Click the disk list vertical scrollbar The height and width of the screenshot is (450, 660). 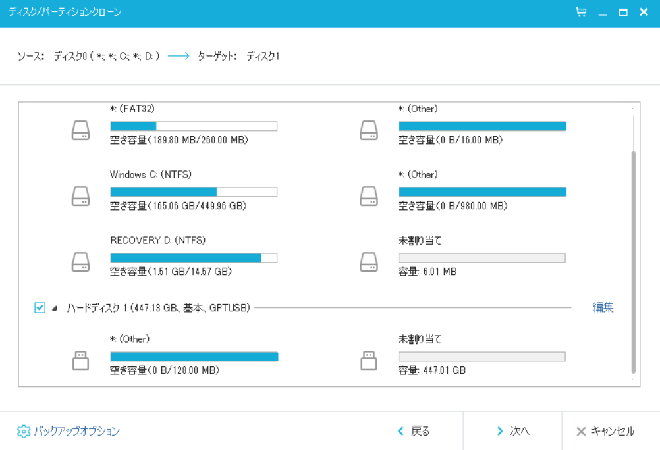point(634,262)
